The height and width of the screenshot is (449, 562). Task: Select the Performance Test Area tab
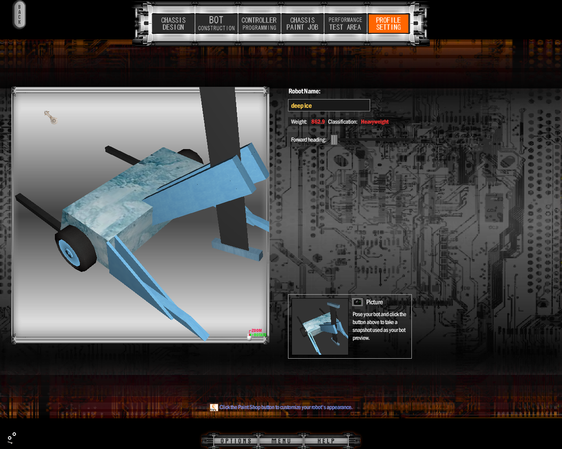pos(345,24)
